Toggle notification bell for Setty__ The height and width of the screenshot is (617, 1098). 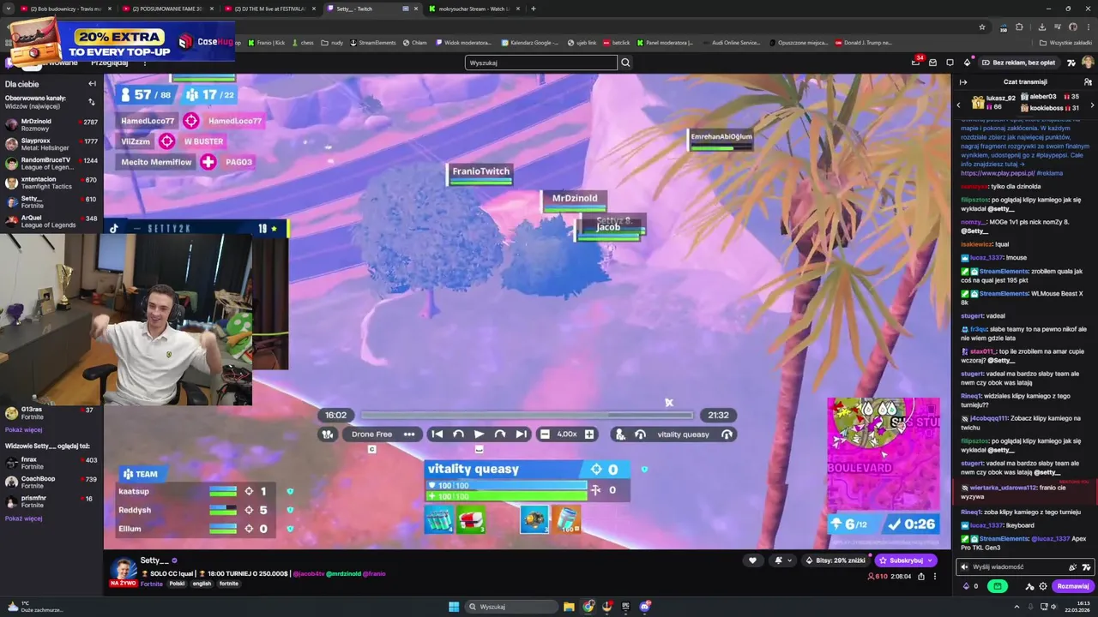pyautogui.click(x=780, y=560)
